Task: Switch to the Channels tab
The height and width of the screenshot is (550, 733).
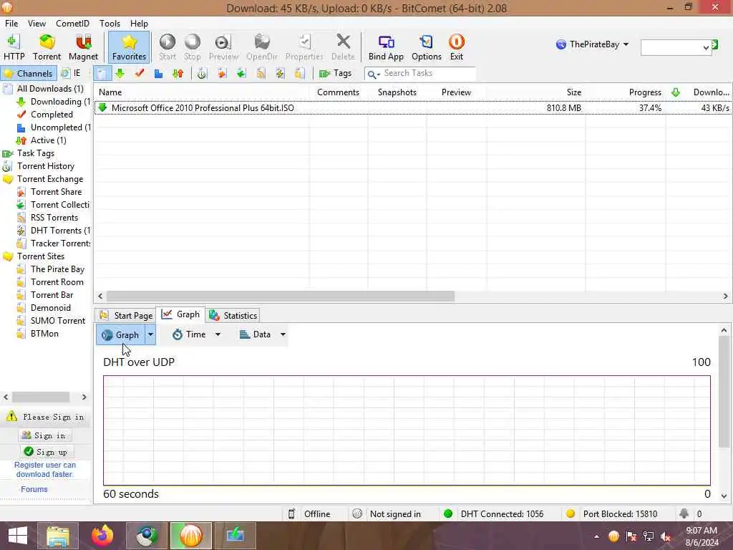Action: click(29, 74)
